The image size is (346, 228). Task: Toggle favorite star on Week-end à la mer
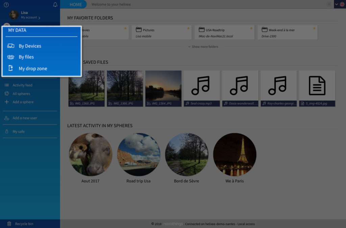pos(314,28)
